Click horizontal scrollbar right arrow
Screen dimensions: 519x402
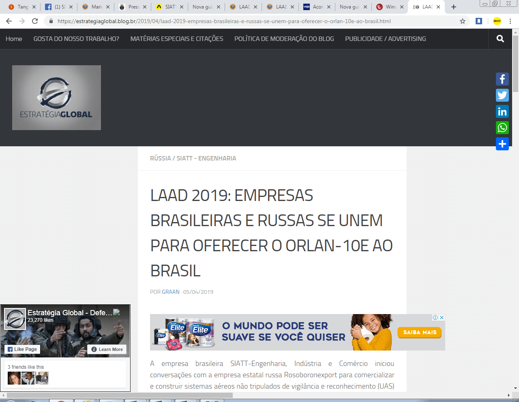[509, 395]
